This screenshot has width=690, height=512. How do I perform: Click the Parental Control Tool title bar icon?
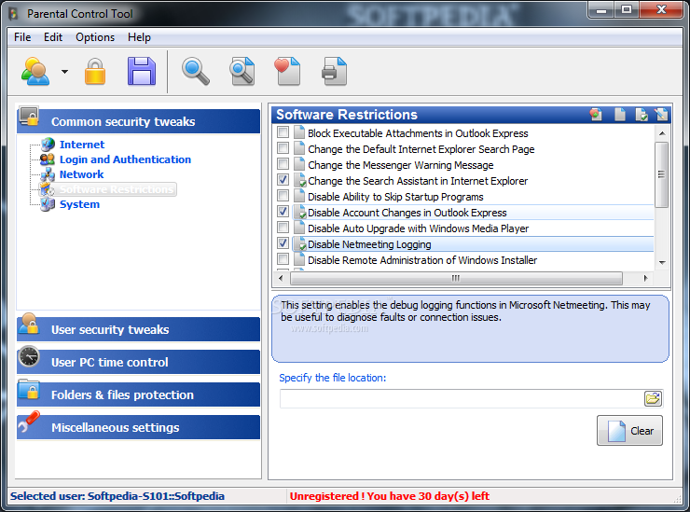[x=13, y=13]
